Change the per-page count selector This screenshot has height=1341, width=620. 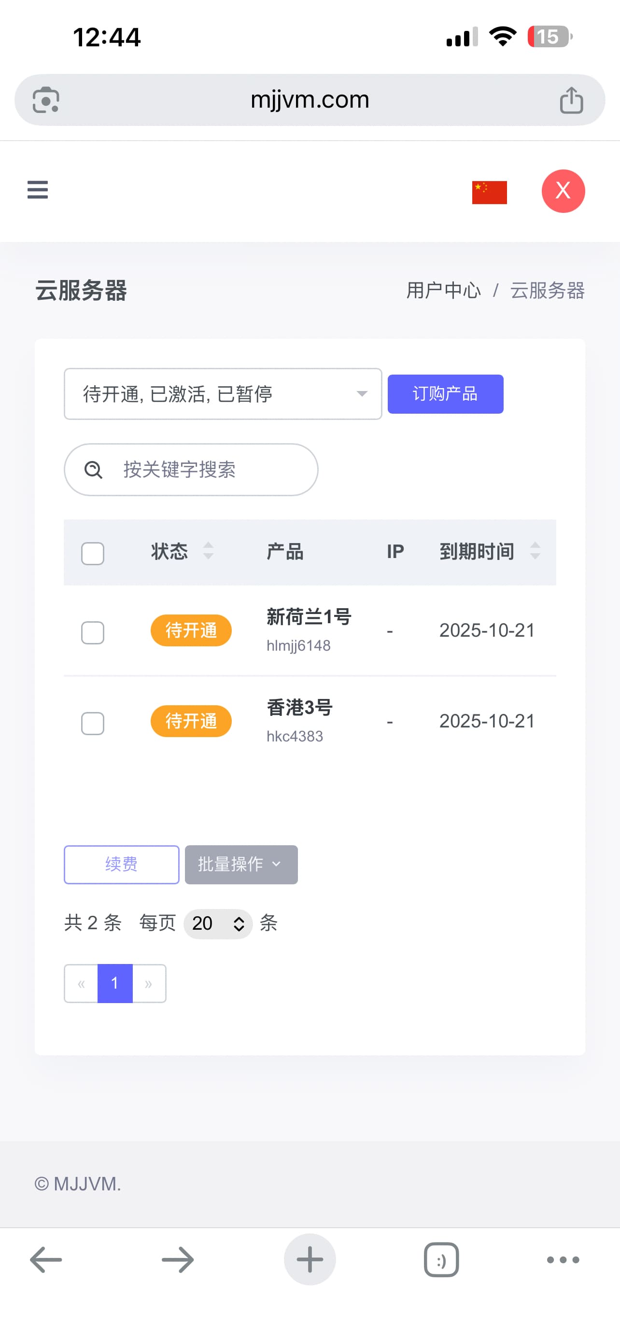tap(218, 923)
